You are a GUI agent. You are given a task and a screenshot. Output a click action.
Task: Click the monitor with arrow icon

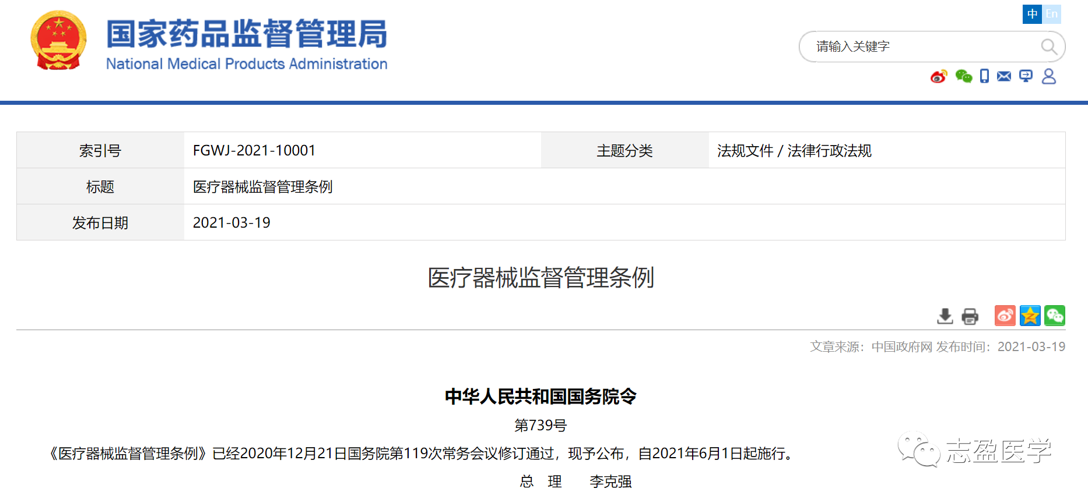point(1026,76)
